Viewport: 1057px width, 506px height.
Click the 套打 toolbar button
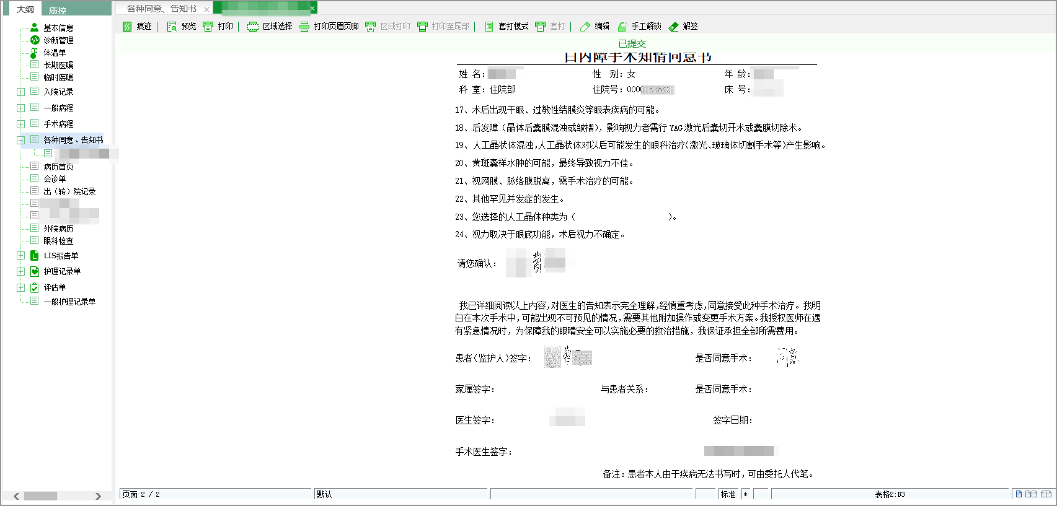(x=550, y=26)
